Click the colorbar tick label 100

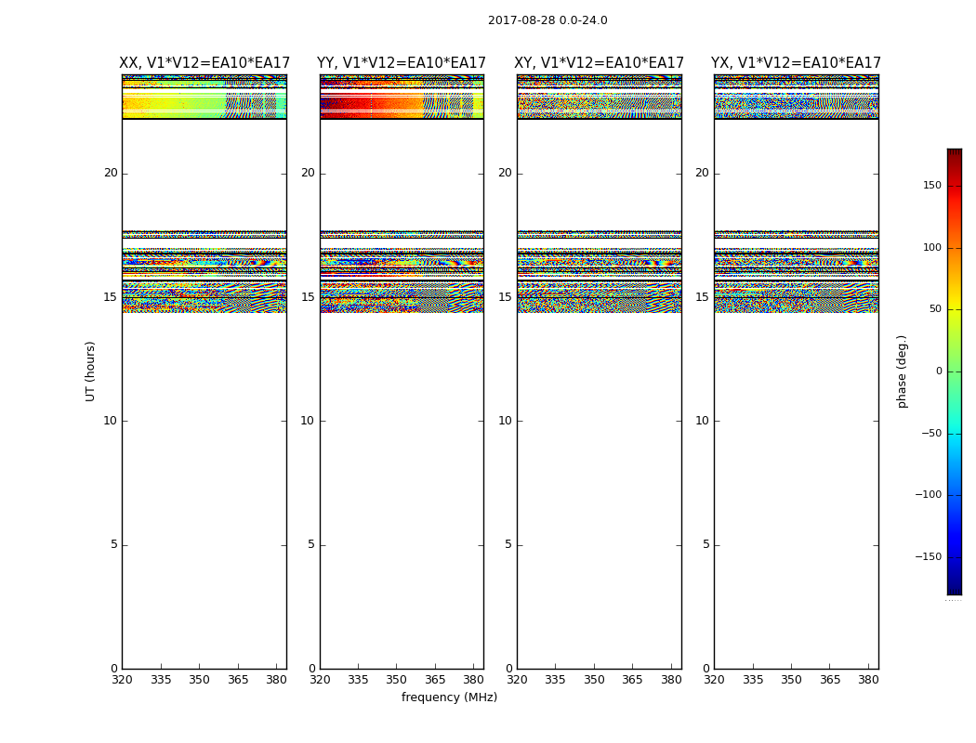pos(932,247)
